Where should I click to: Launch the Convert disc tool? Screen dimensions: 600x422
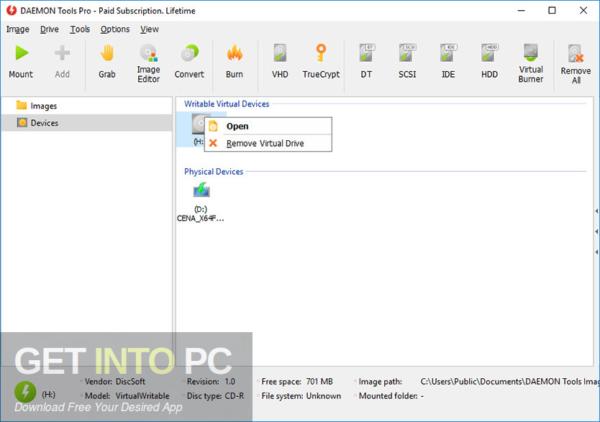click(x=189, y=52)
